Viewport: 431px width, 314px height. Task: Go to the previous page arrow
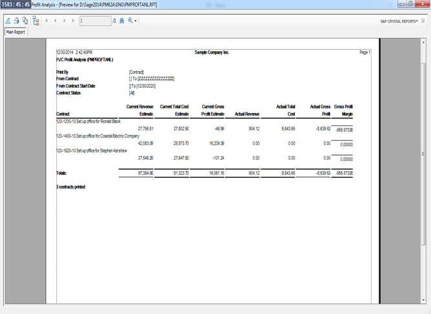(x=55, y=21)
